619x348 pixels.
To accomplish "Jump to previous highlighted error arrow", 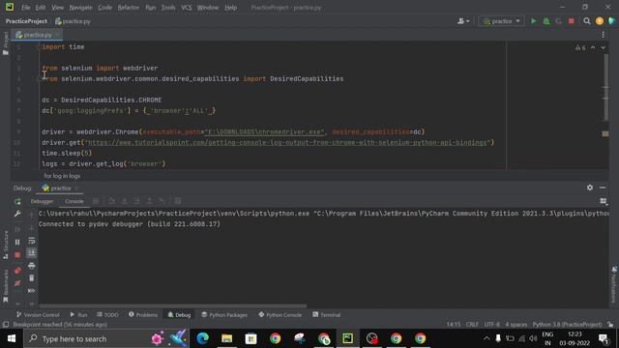I will (x=593, y=47).
